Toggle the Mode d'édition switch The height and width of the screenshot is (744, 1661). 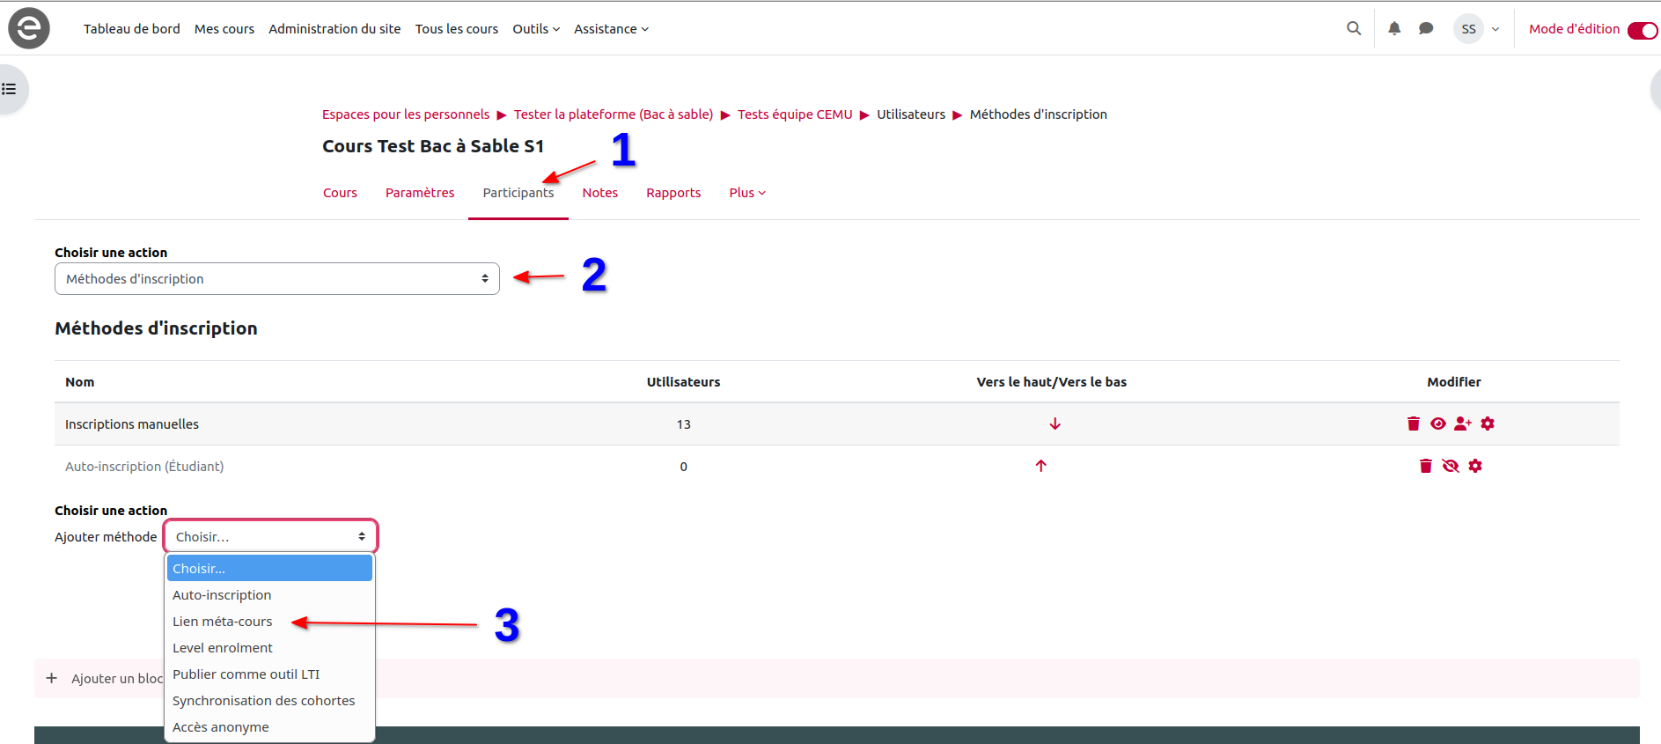(1642, 30)
